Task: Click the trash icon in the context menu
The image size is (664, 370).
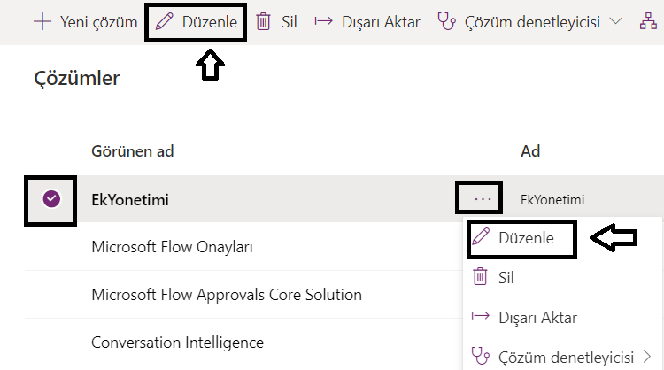Action: [480, 277]
